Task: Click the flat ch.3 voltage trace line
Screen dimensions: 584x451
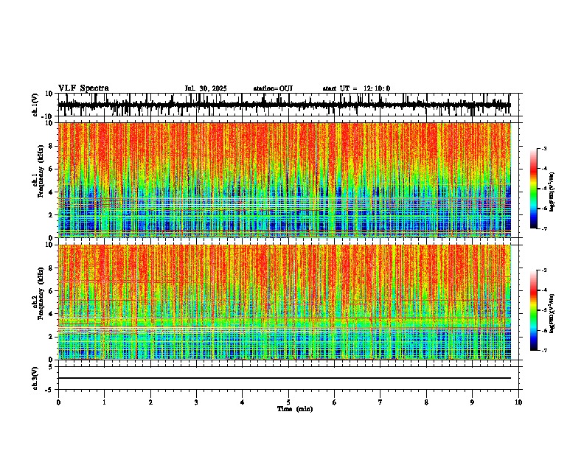Action: coord(284,378)
